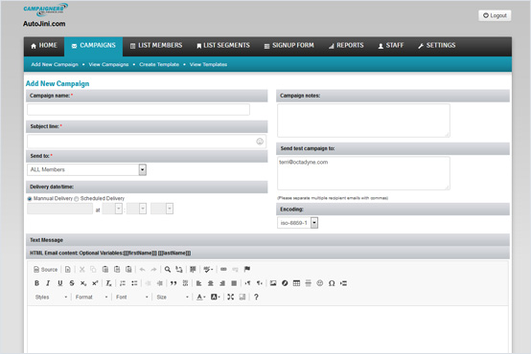Screen dimensions: 531x354
Task: Open the Encoding iso-8859-1 dropdown
Action: click(298, 223)
